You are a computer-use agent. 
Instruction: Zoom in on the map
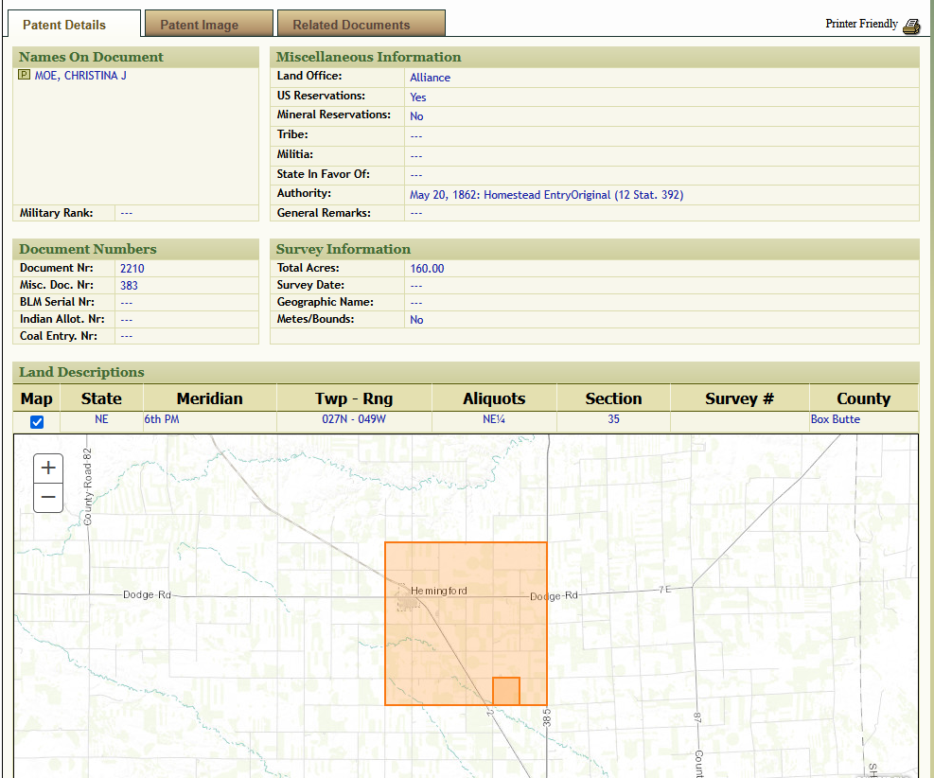click(x=48, y=468)
